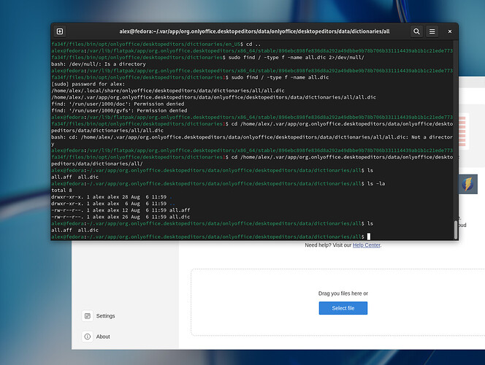Click the 'Drag you files here or' text

point(343,293)
